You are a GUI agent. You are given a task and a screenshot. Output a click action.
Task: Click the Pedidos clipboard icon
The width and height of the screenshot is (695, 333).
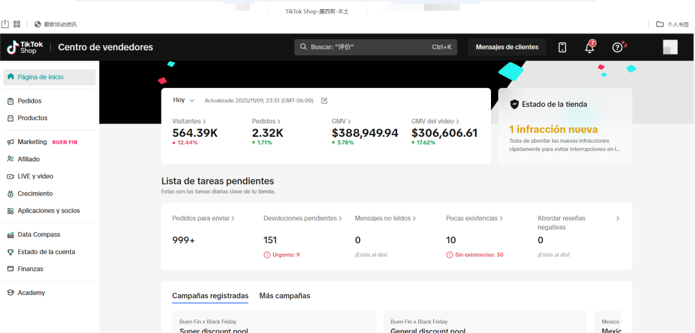pos(11,101)
